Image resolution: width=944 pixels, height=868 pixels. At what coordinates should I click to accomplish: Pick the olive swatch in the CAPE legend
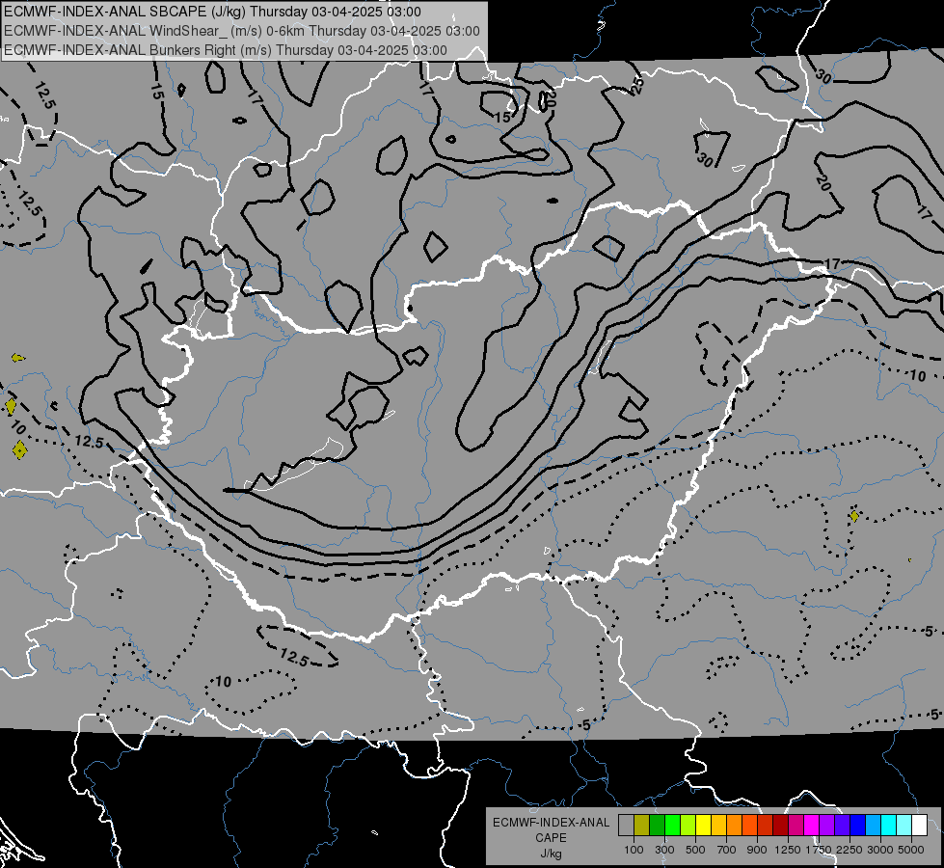coord(642,826)
